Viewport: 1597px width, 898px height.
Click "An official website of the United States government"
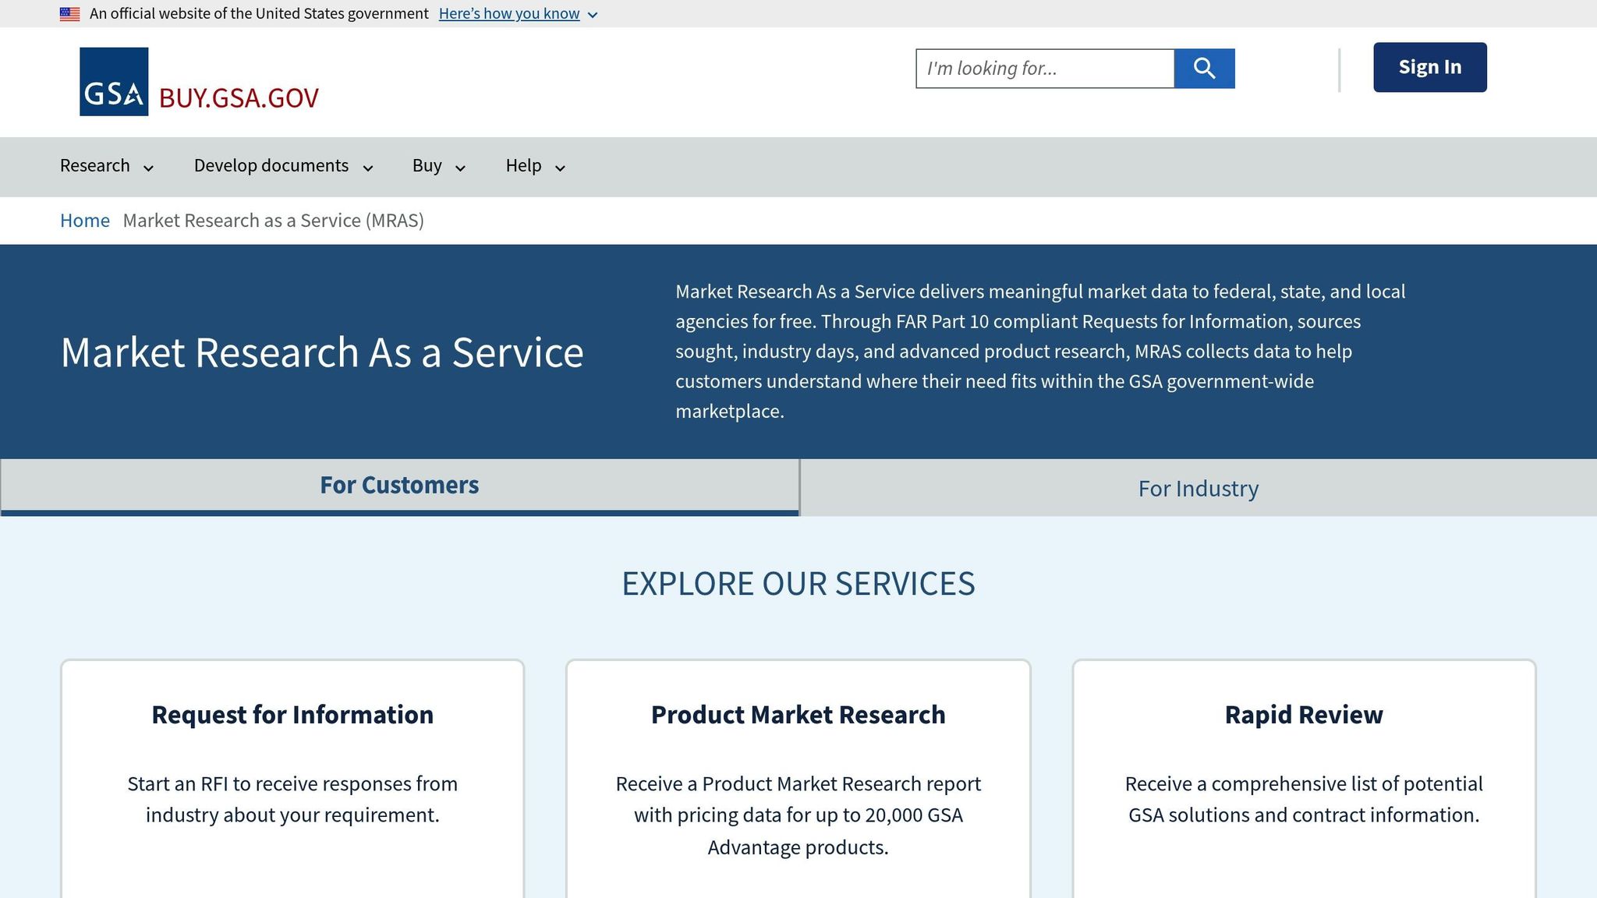[x=259, y=14]
